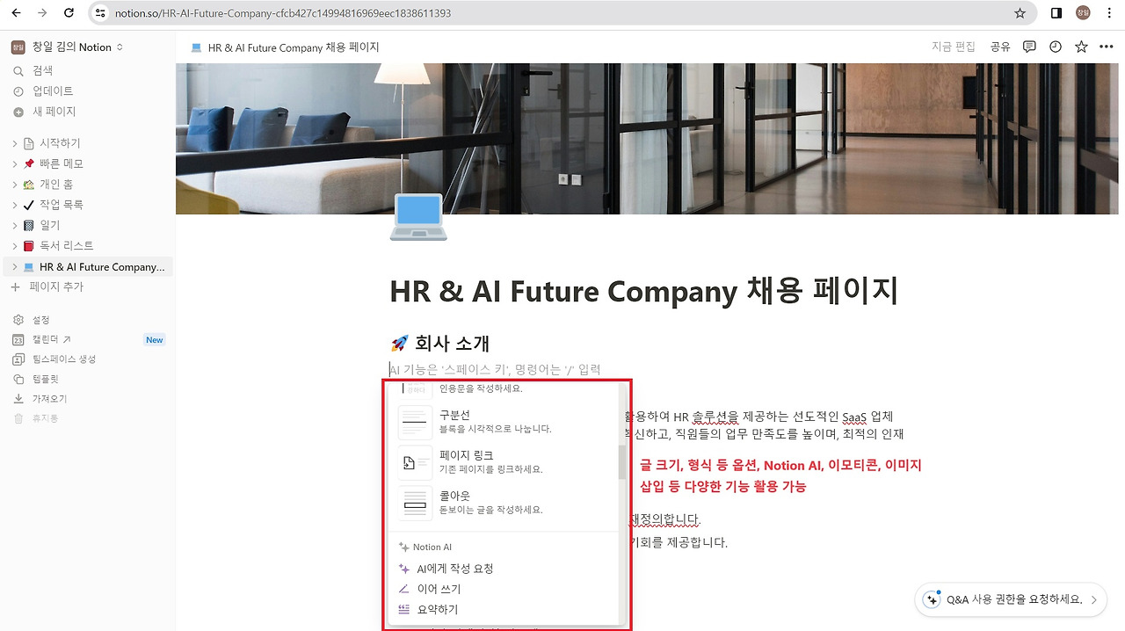Go back in browser history
Image resolution: width=1125 pixels, height=631 pixels.
tap(17, 13)
